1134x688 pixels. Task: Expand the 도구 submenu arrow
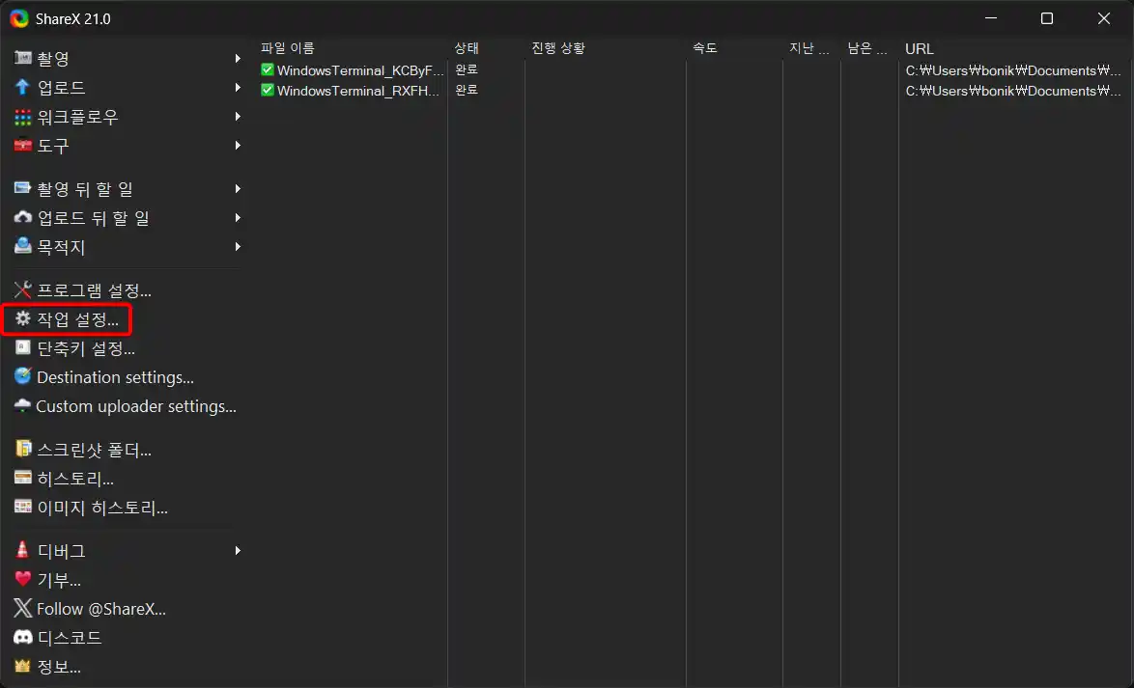(238, 146)
